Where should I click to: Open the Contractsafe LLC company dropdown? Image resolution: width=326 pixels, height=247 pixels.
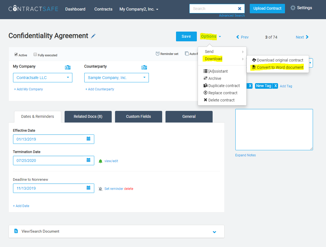click(x=43, y=78)
